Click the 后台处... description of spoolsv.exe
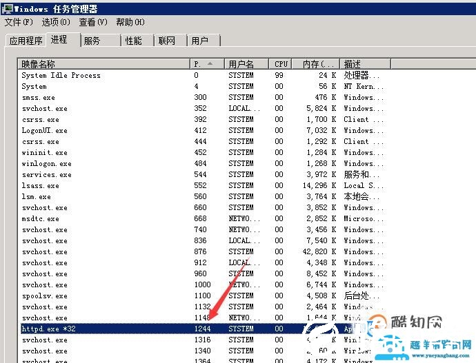Viewport: 476px width, 363px height. click(x=361, y=295)
